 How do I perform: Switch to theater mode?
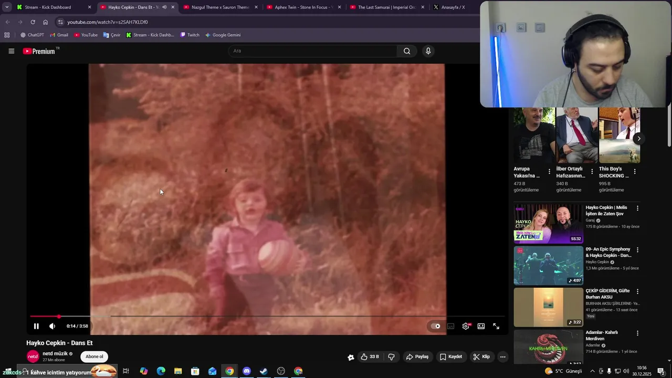point(481,326)
